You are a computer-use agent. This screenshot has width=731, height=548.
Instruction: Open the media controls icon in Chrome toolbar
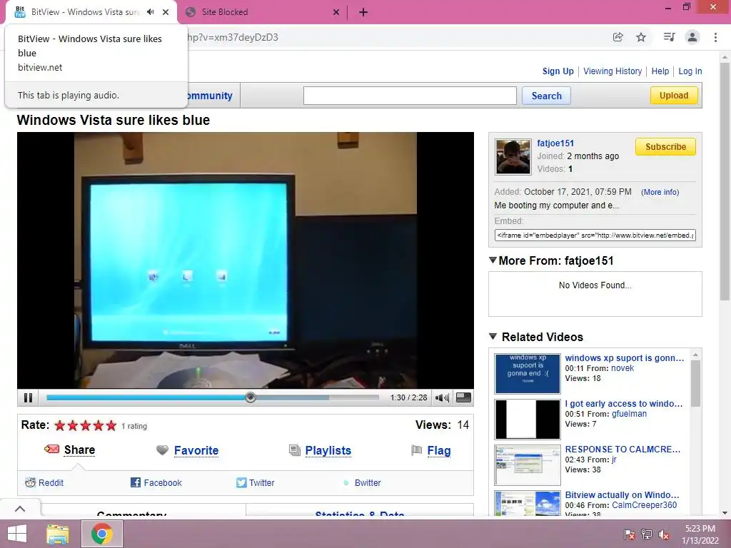pyautogui.click(x=669, y=37)
